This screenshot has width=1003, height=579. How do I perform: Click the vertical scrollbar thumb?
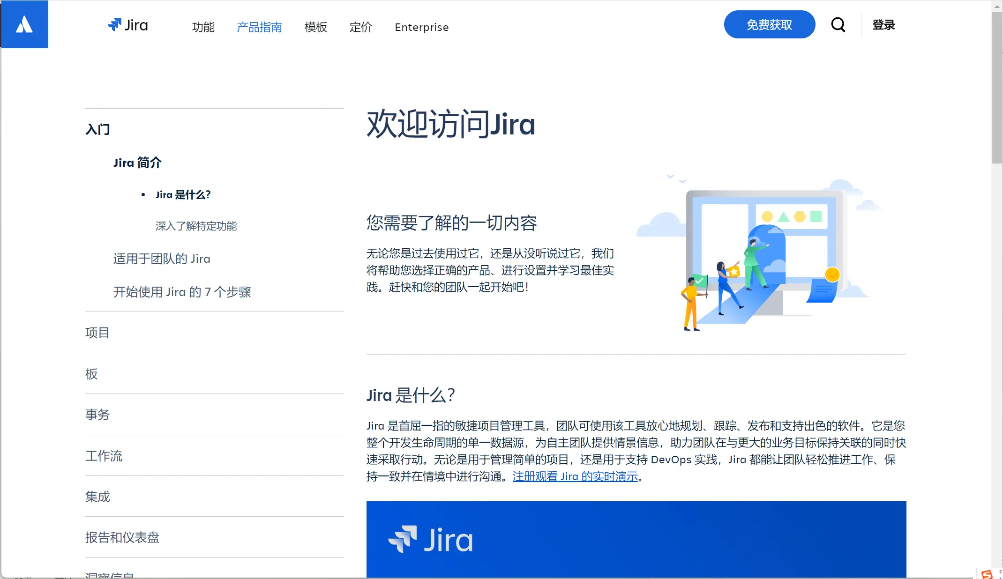point(997,88)
